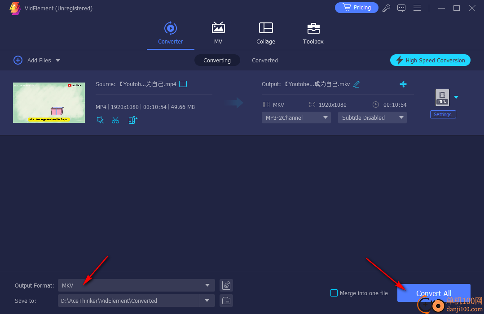484x314 pixels.
Task: Expand the output profile dropdown arrow
Action: tap(456, 97)
